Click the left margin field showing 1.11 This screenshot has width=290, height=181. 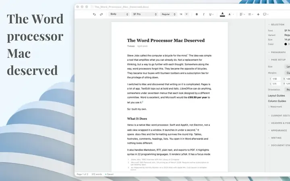point(276,84)
